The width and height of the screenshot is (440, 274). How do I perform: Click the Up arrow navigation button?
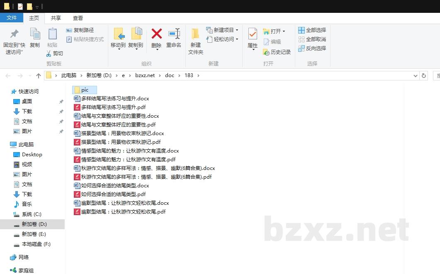[x=39, y=75]
